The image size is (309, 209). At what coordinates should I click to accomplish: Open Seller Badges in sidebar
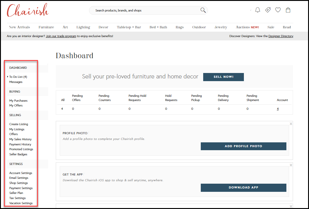[18, 154]
